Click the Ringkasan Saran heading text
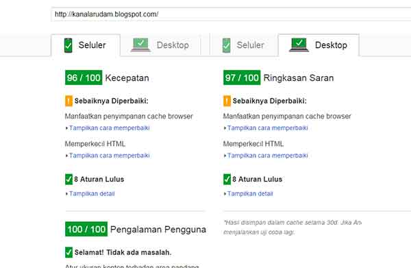The image size is (411, 268). pyautogui.click(x=299, y=78)
